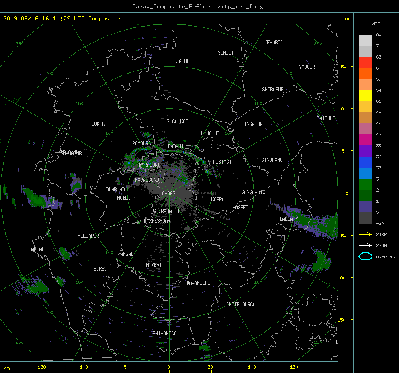Click the CHITRADURGA city label
This screenshot has height=373, width=399.
pos(241,305)
